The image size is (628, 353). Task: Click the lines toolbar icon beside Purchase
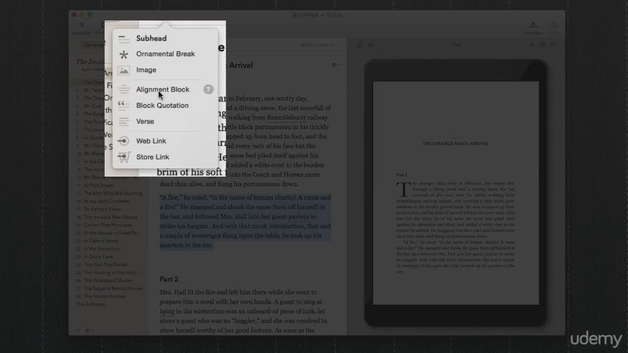553,25
